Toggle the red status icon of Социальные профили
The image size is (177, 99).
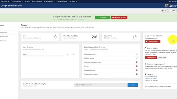(x=137, y=74)
